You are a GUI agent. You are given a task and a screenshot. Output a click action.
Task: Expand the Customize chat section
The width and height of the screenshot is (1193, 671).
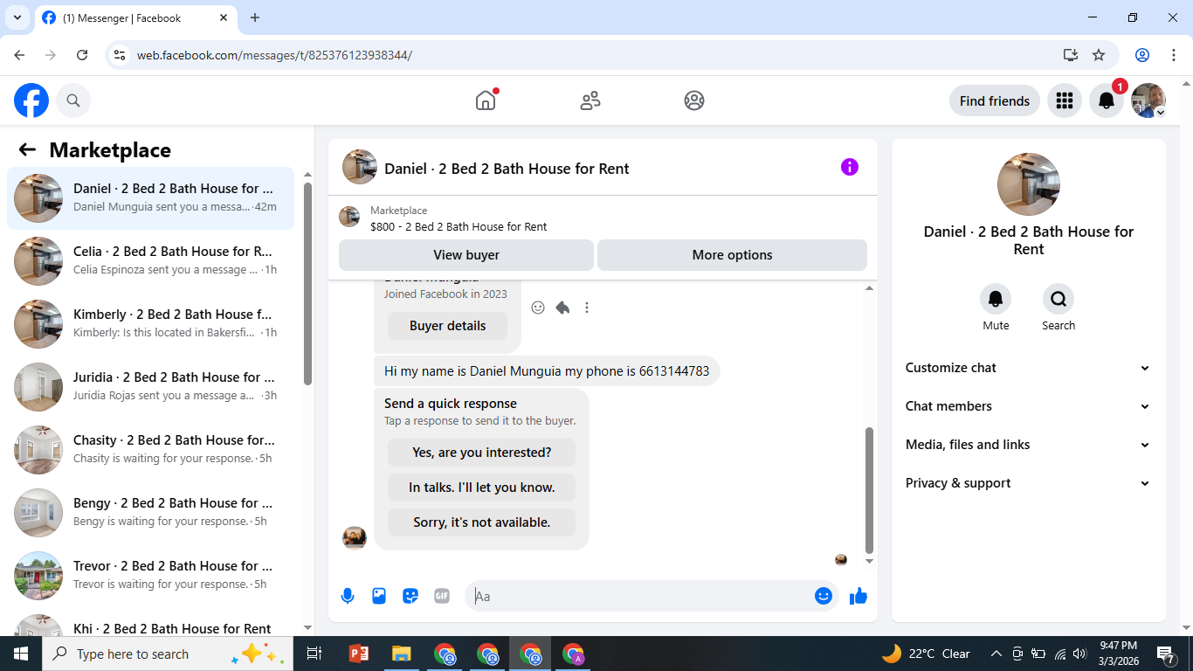click(x=1028, y=368)
